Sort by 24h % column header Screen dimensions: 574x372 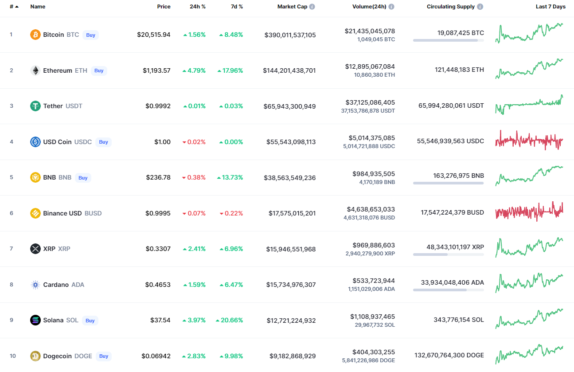(198, 7)
